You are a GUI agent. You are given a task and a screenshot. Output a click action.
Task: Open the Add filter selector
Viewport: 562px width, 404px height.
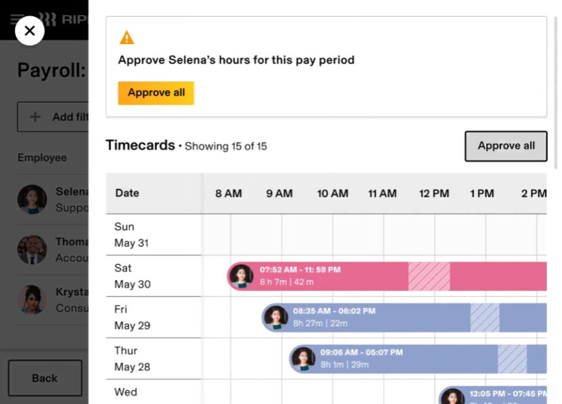point(61,116)
